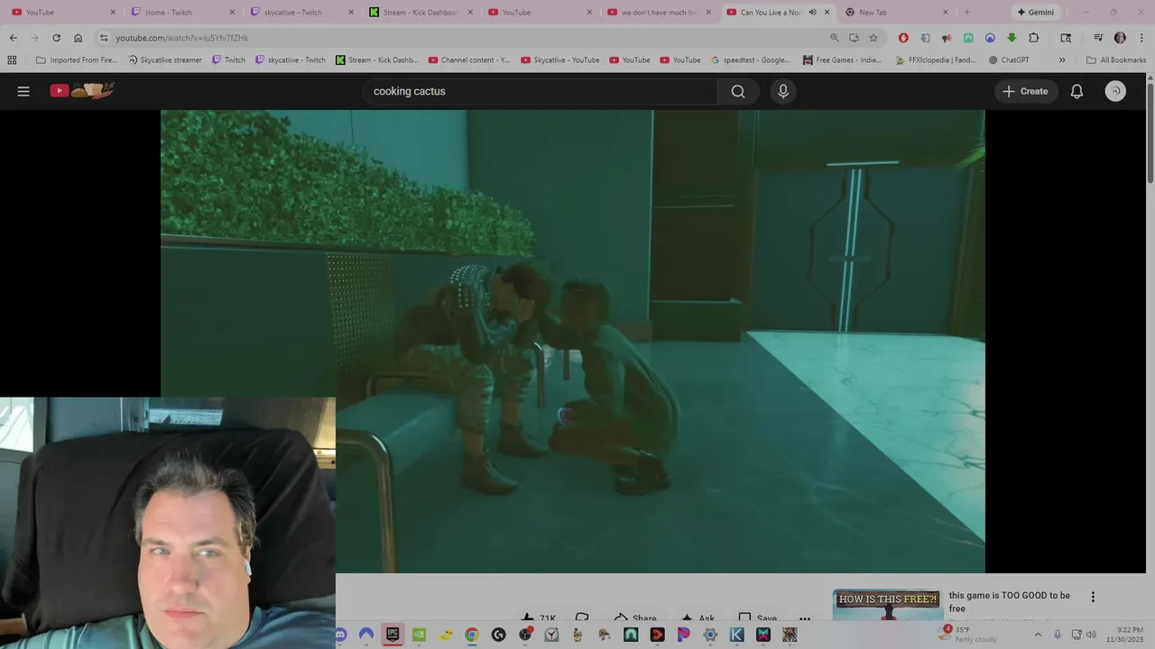
Task: Open the more actions ellipsis below video
Action: (x=805, y=619)
